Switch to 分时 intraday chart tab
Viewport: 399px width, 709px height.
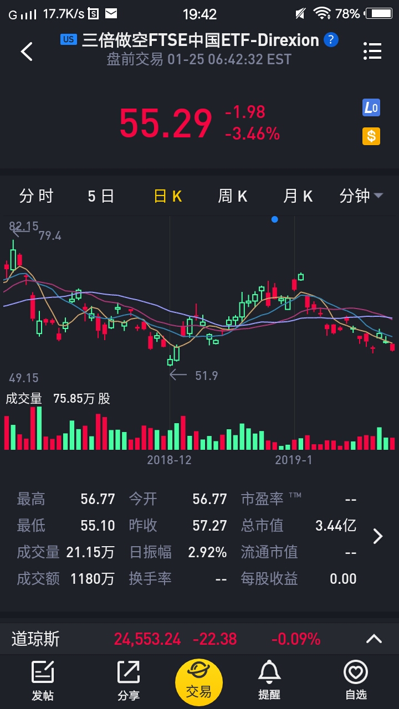[x=36, y=196]
